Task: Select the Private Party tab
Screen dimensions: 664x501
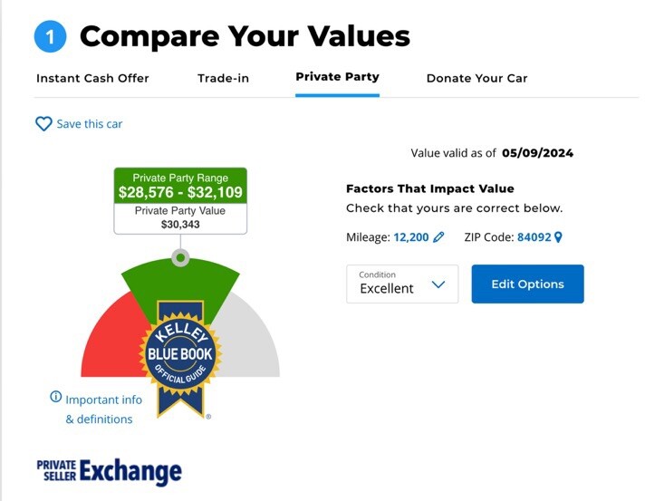Action: 337,77
